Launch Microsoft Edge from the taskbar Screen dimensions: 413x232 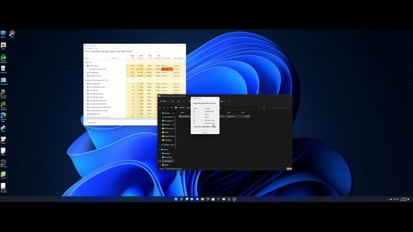click(208, 199)
